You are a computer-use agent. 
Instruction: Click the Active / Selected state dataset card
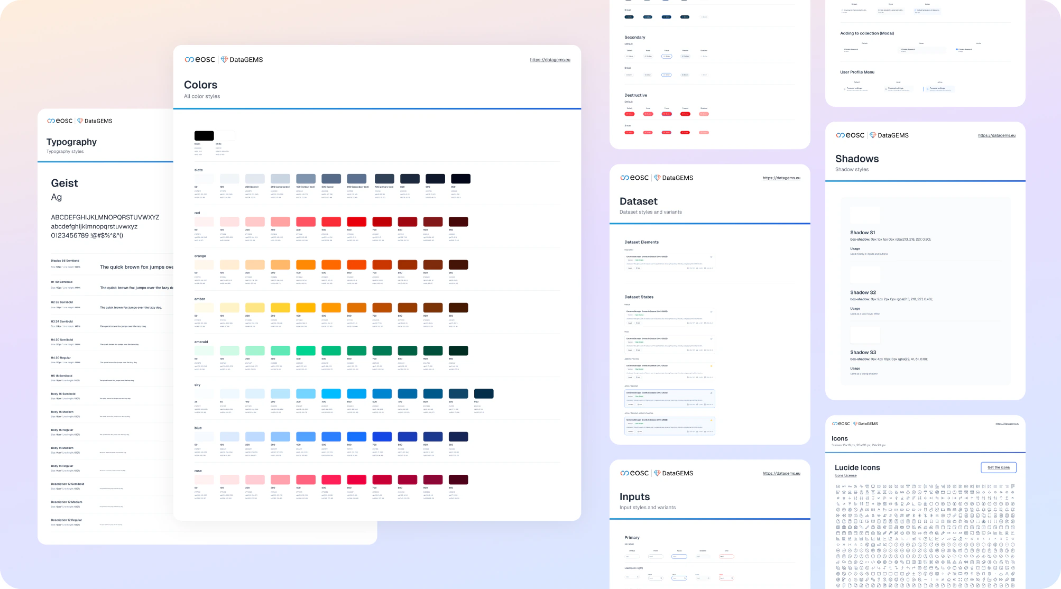click(x=670, y=399)
